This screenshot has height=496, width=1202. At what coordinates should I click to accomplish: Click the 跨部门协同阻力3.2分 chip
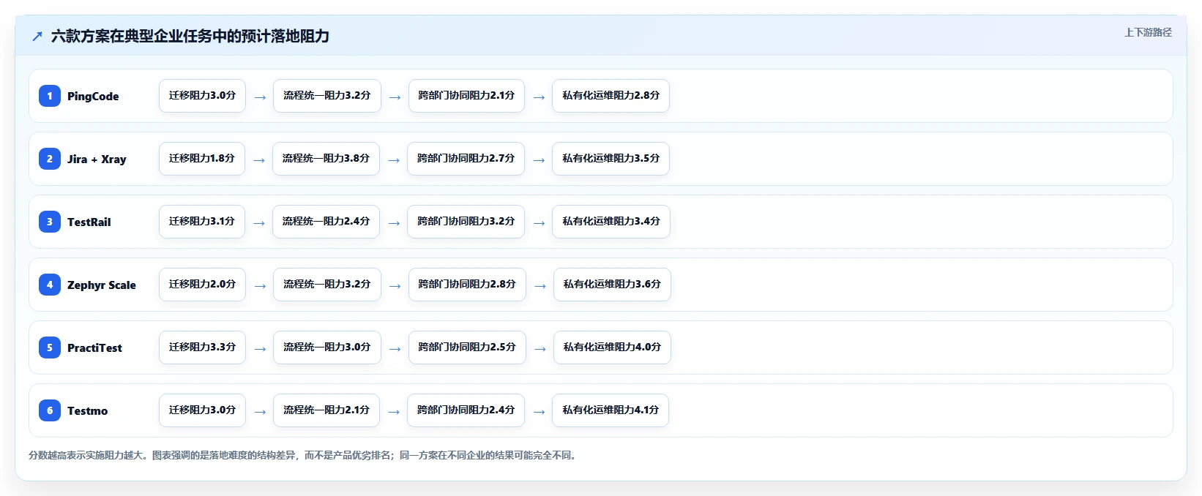466,222
